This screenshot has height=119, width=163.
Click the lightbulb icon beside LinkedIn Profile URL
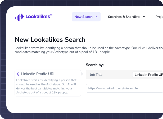pyautogui.click(x=18, y=74)
